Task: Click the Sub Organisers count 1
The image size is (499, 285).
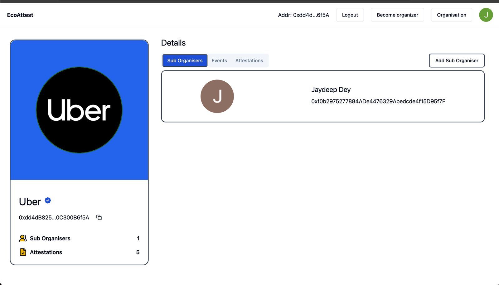Action: tap(138, 238)
